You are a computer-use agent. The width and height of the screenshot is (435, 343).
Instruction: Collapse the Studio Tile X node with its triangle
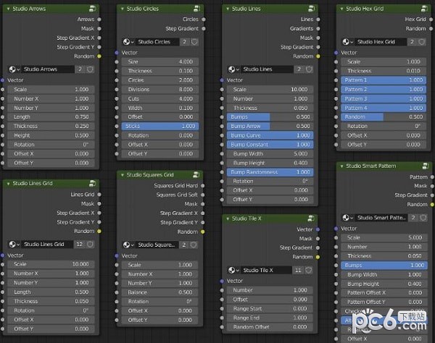(228, 219)
